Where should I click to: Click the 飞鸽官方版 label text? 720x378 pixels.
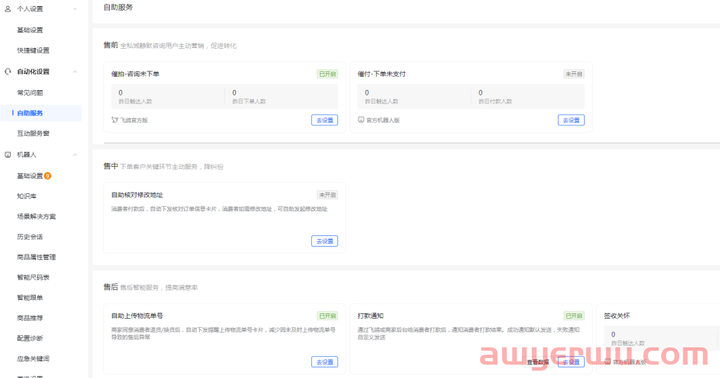pos(134,121)
